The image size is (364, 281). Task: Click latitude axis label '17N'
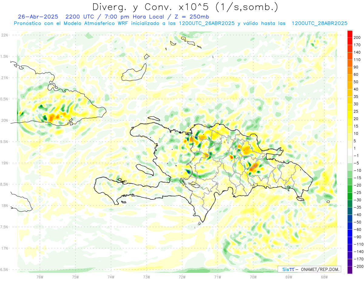pyautogui.click(x=5, y=248)
